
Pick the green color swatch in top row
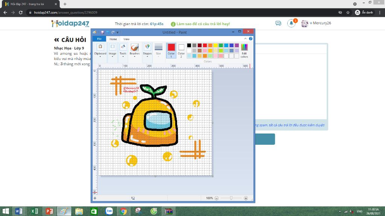click(221, 45)
